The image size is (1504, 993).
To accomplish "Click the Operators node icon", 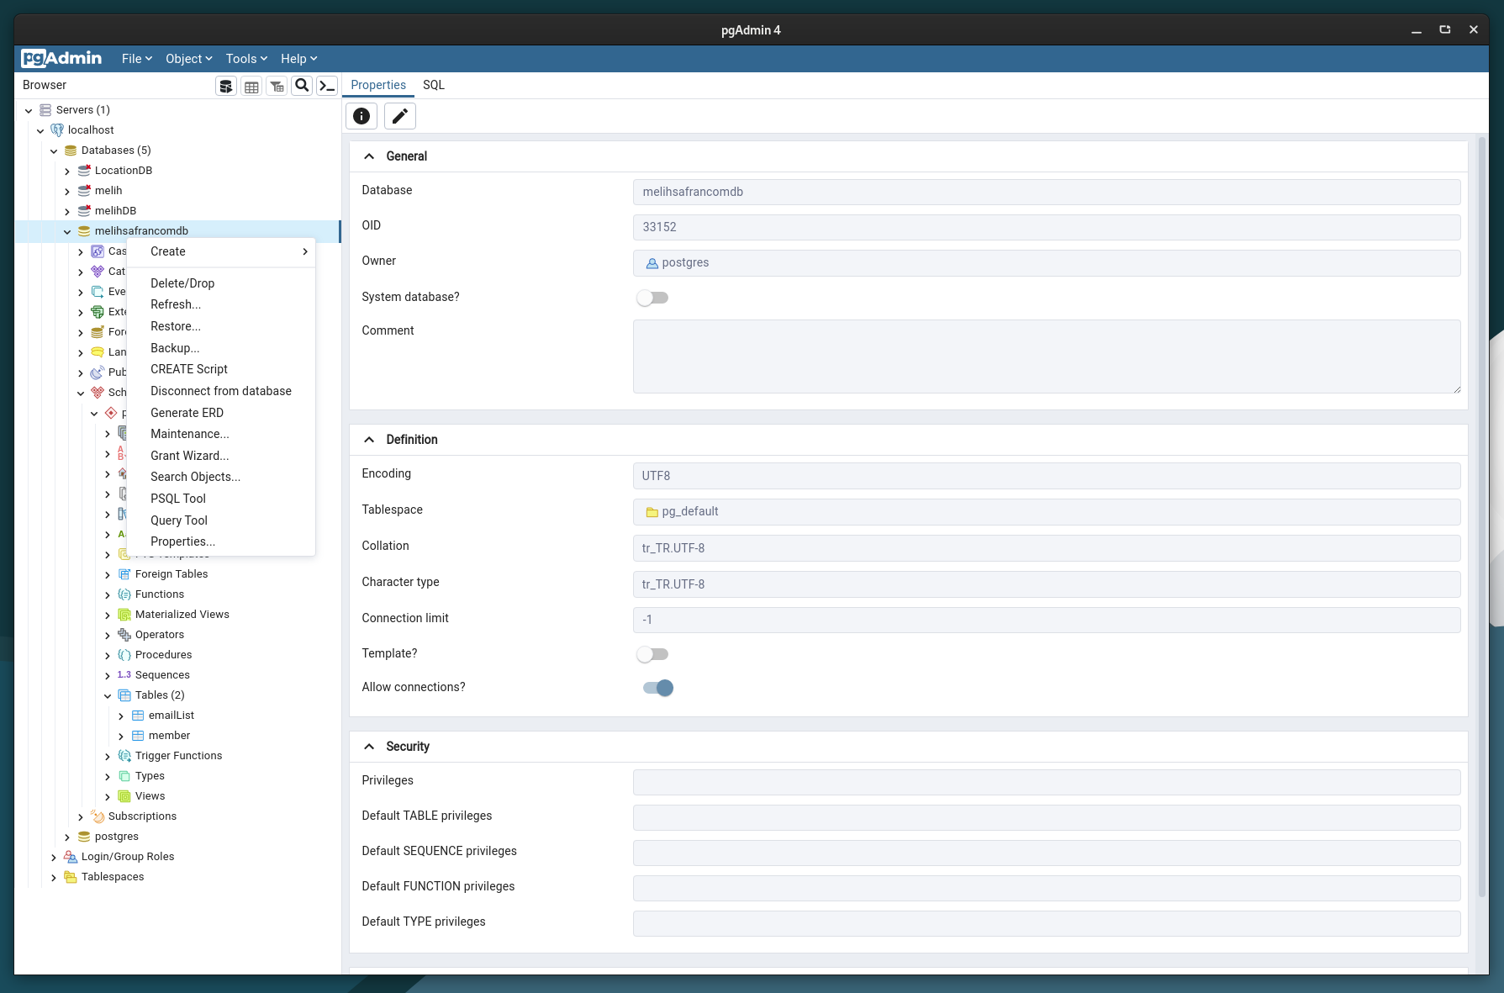I will pyautogui.click(x=124, y=635).
